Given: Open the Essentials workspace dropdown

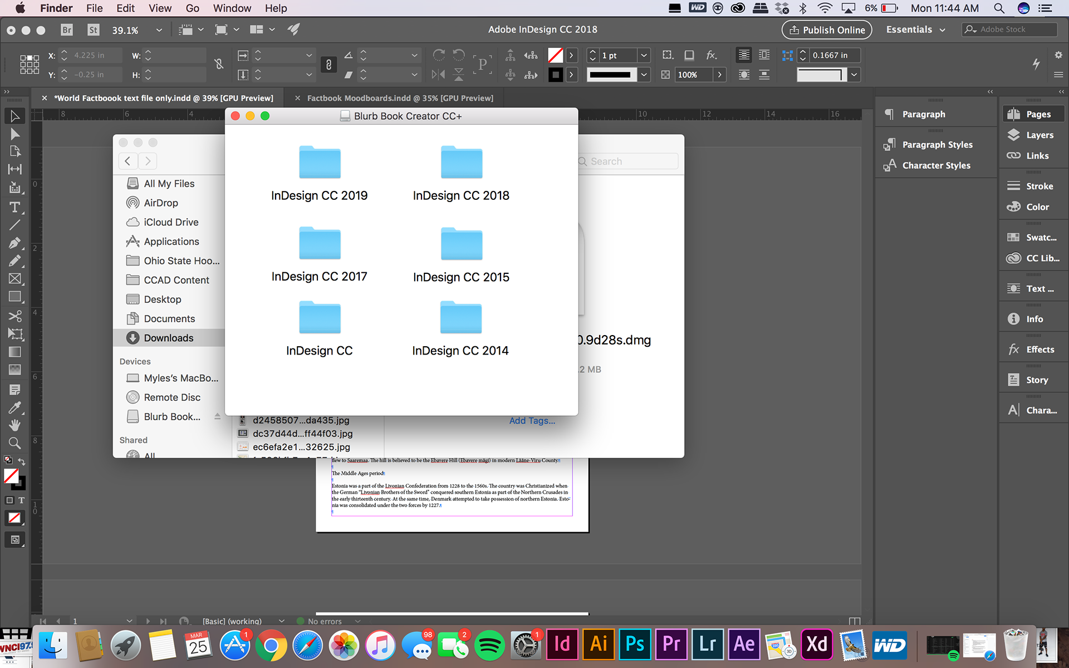Looking at the screenshot, I should coord(916,30).
